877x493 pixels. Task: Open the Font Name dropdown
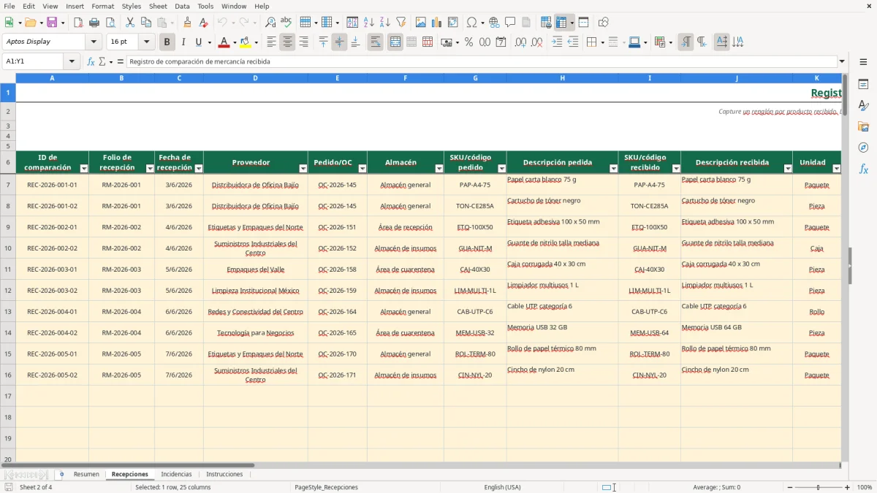(x=94, y=42)
